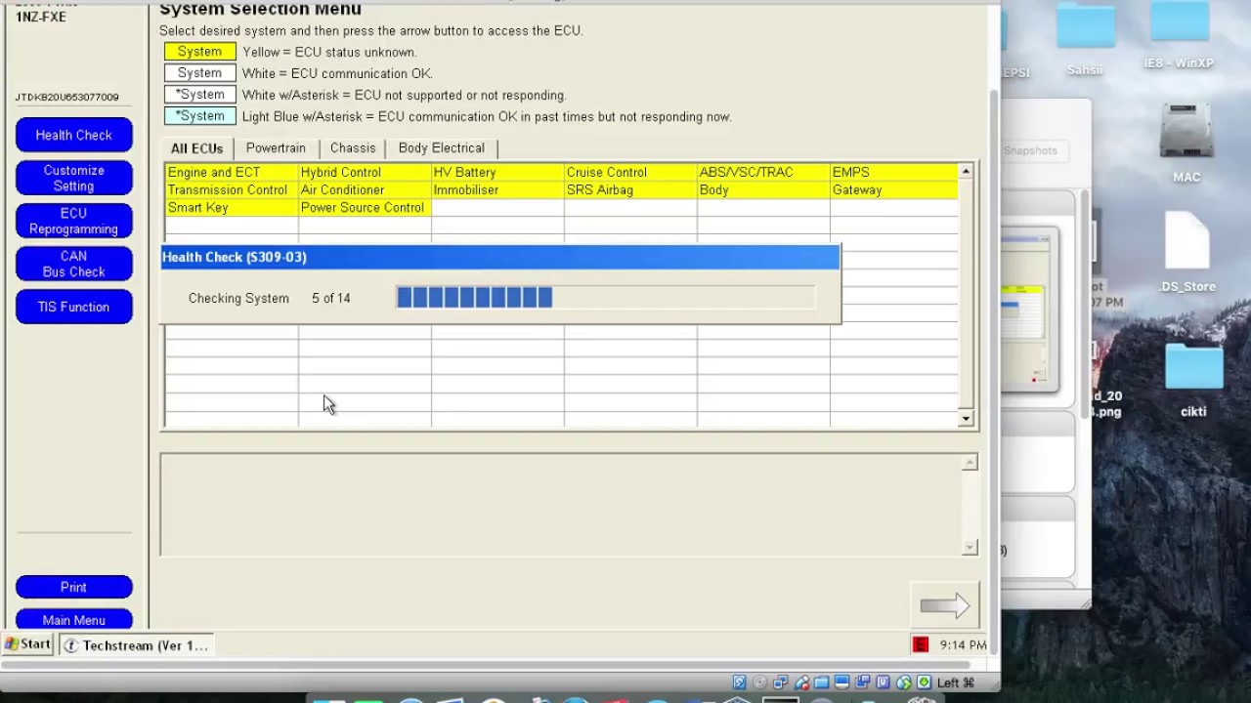Click the yellow System legend swatch

pos(200,52)
